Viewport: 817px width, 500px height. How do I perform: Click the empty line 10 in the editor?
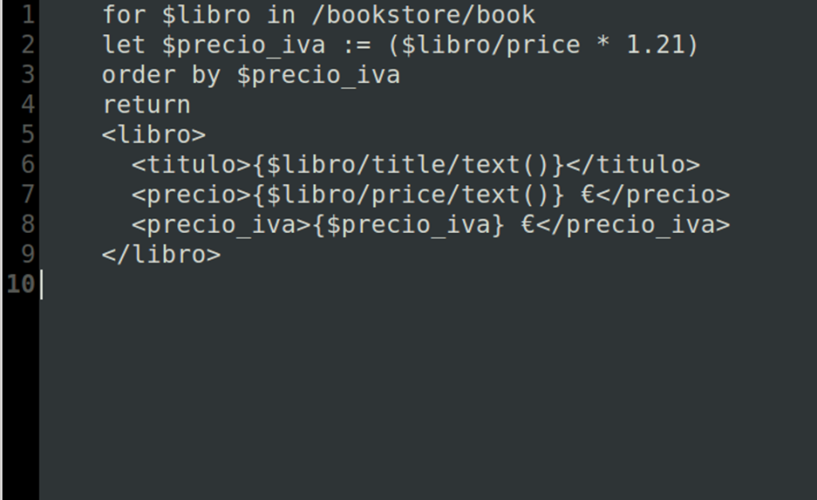pos(428,285)
